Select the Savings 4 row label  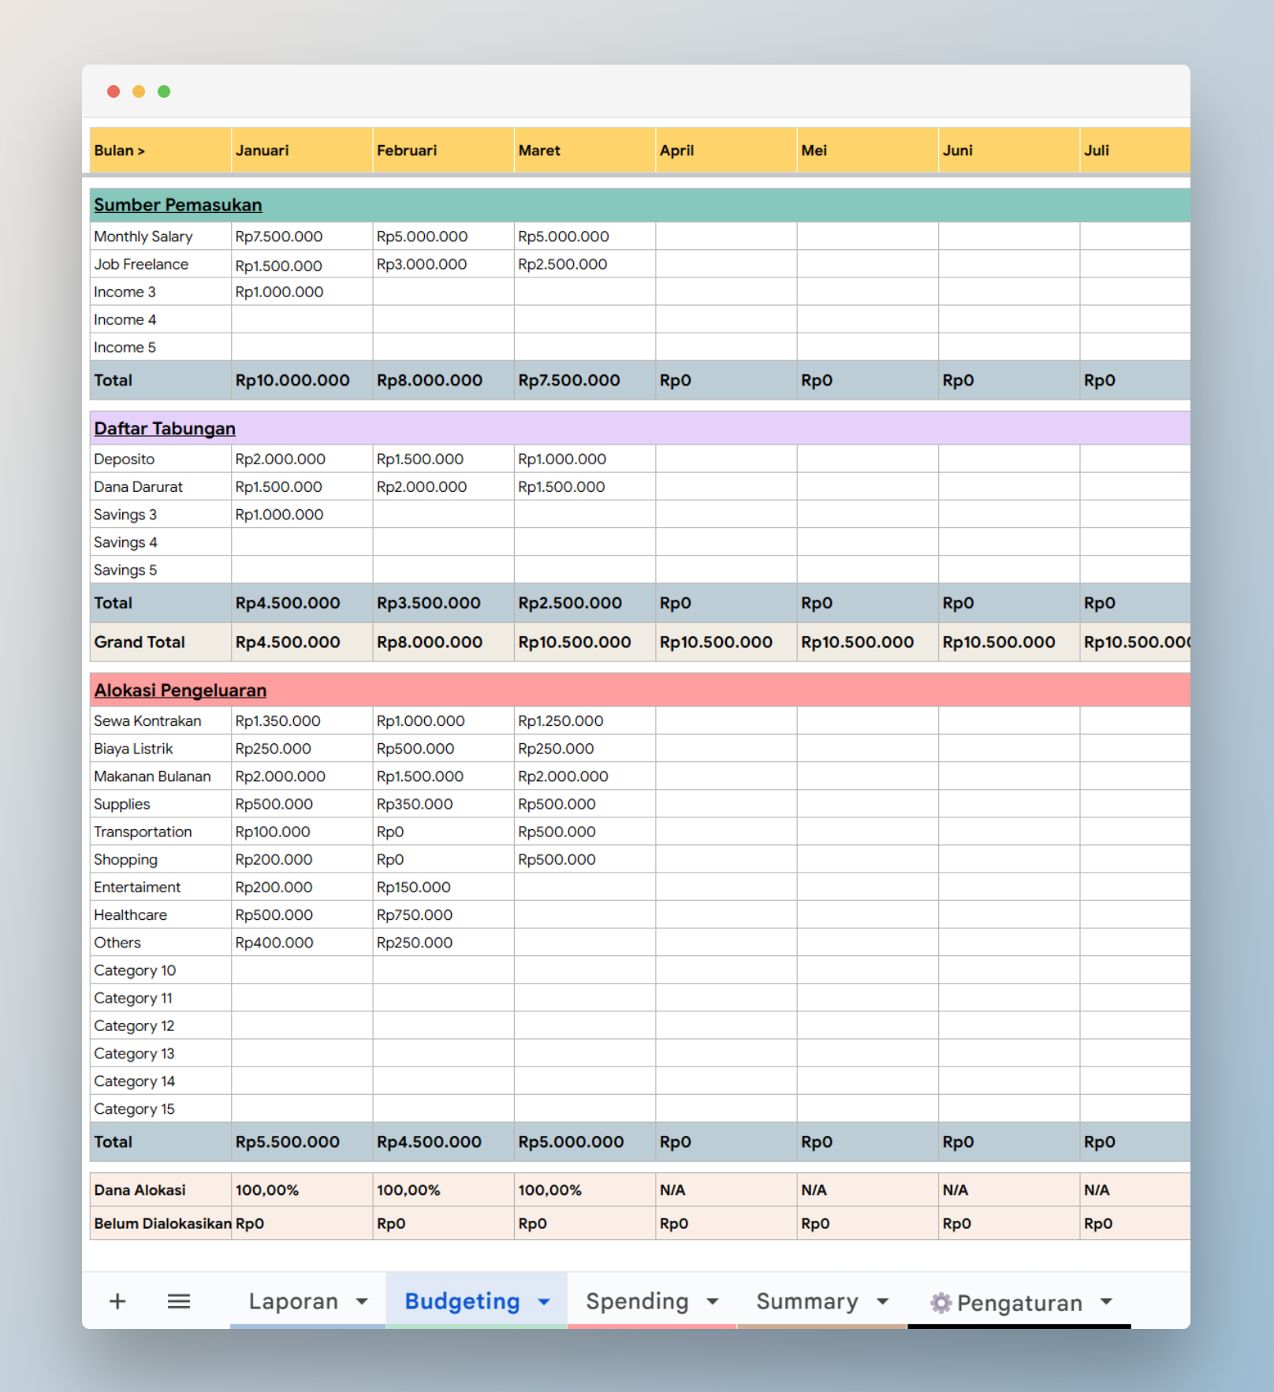click(161, 542)
